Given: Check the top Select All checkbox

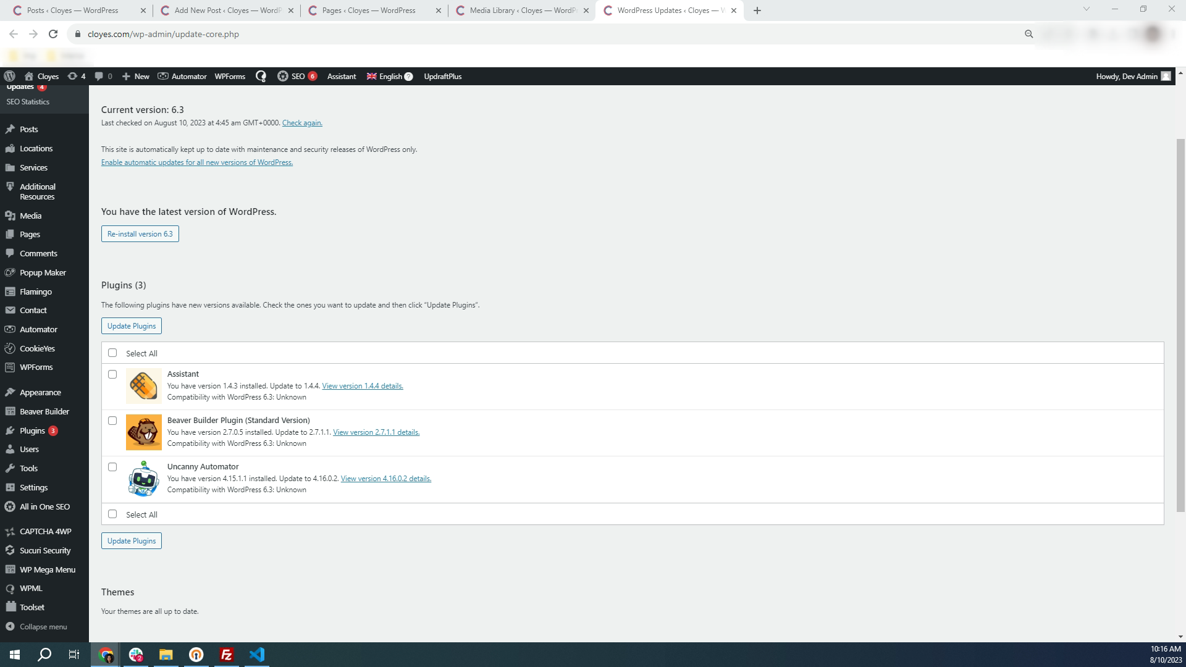Looking at the screenshot, I should click(x=112, y=353).
